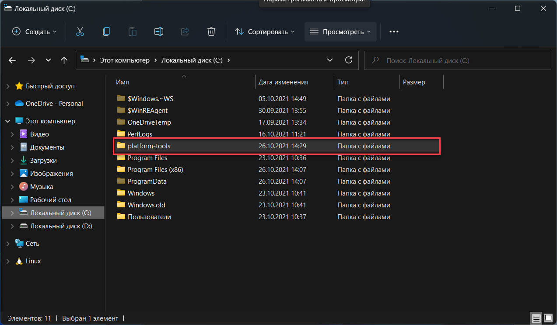Sort by Размер column header
557x325 pixels.
414,82
